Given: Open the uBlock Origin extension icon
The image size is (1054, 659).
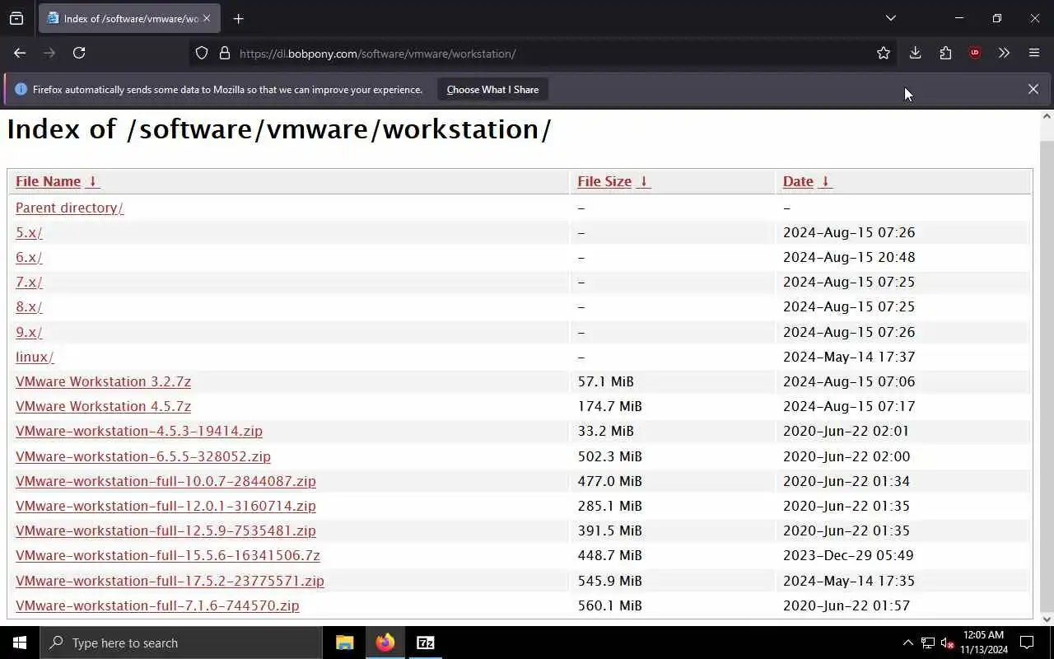Looking at the screenshot, I should 975,53.
